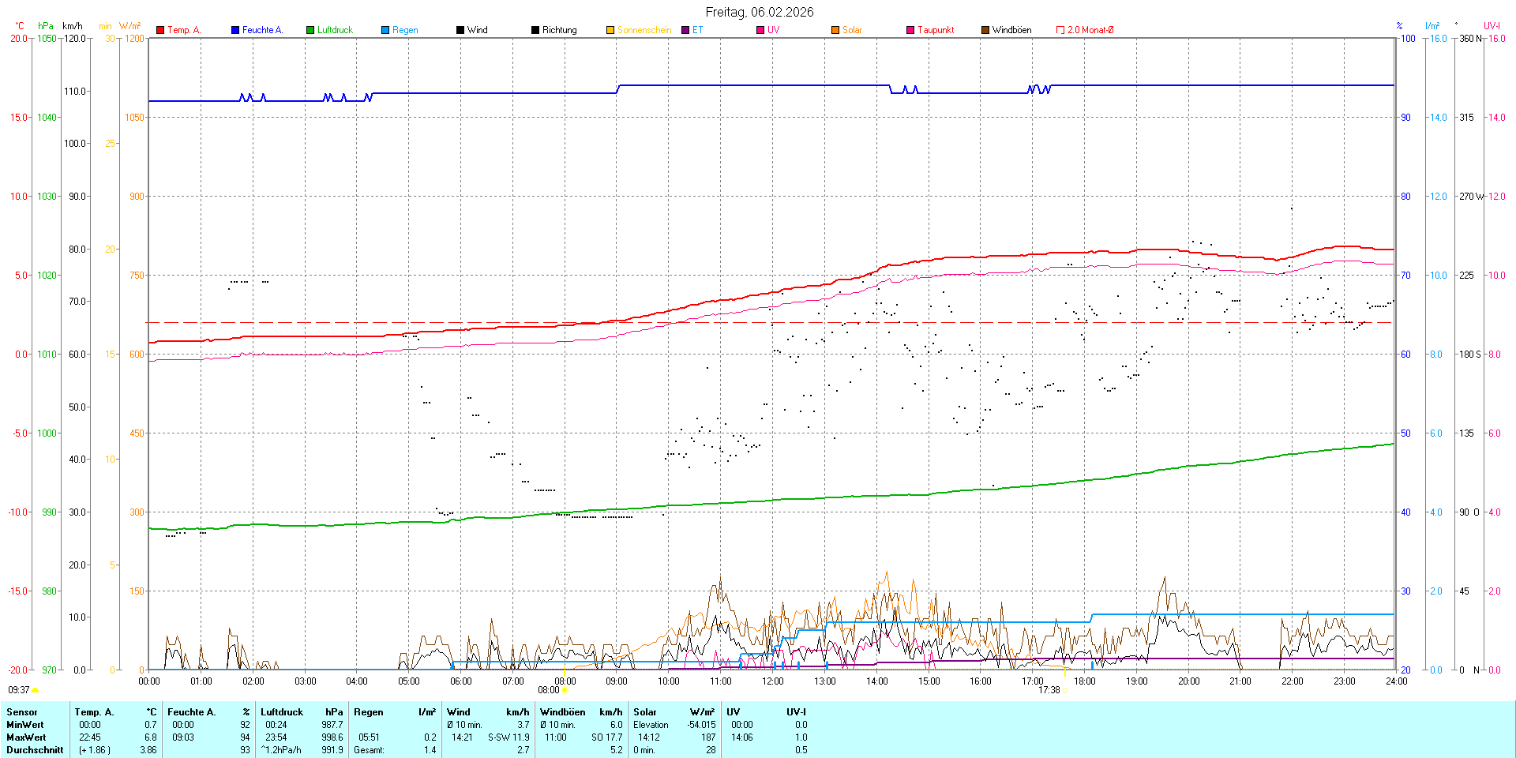Click the sunrise icon next to 08:00
Screen dimensions: 1516x758
pos(565,690)
